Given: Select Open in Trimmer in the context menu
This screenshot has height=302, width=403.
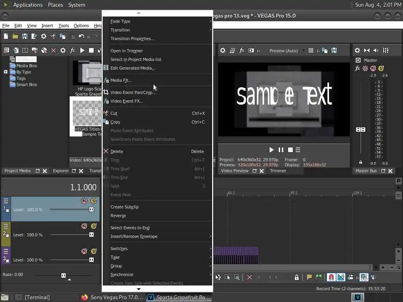Looking at the screenshot, I should click(x=157, y=51).
